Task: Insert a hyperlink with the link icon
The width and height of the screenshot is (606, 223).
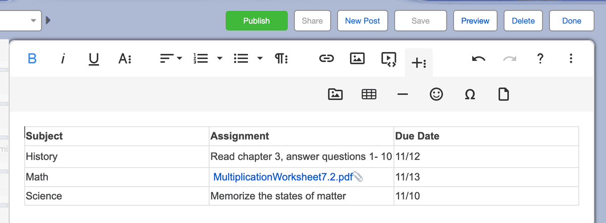Action: pos(327,59)
